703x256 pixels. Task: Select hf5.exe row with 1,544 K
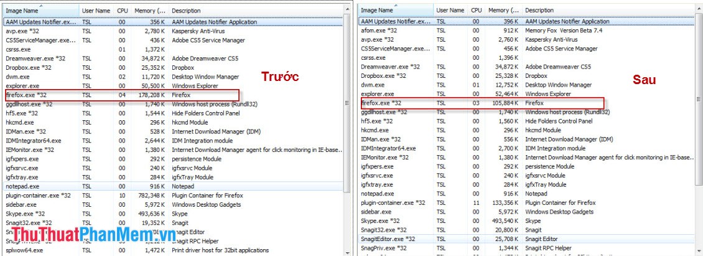pyautogui.click(x=174, y=113)
